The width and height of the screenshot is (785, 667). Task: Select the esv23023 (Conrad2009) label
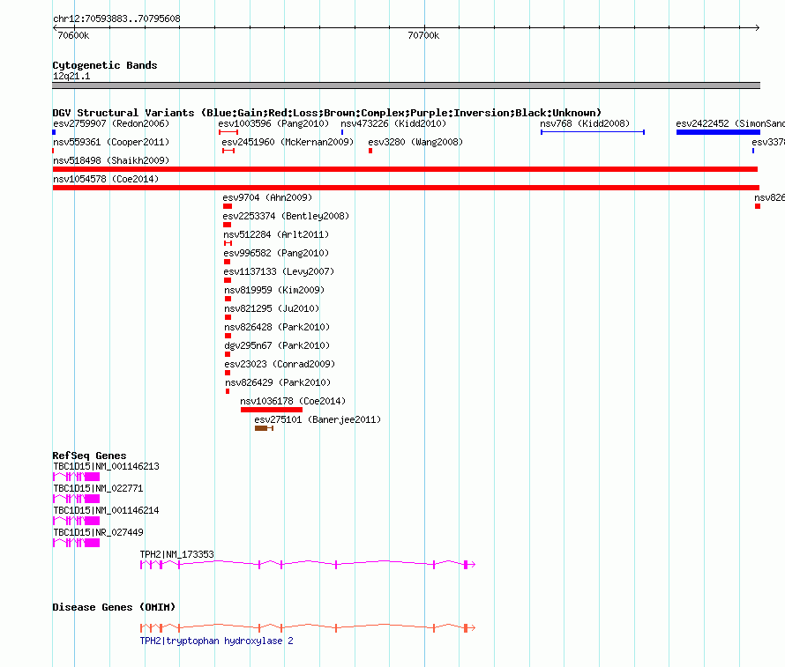click(x=280, y=364)
